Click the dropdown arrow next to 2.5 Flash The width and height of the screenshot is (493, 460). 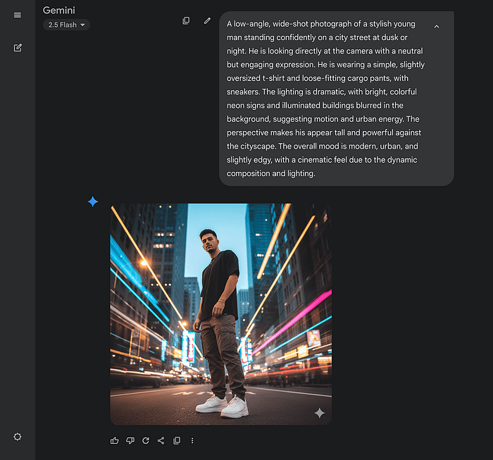coord(83,25)
